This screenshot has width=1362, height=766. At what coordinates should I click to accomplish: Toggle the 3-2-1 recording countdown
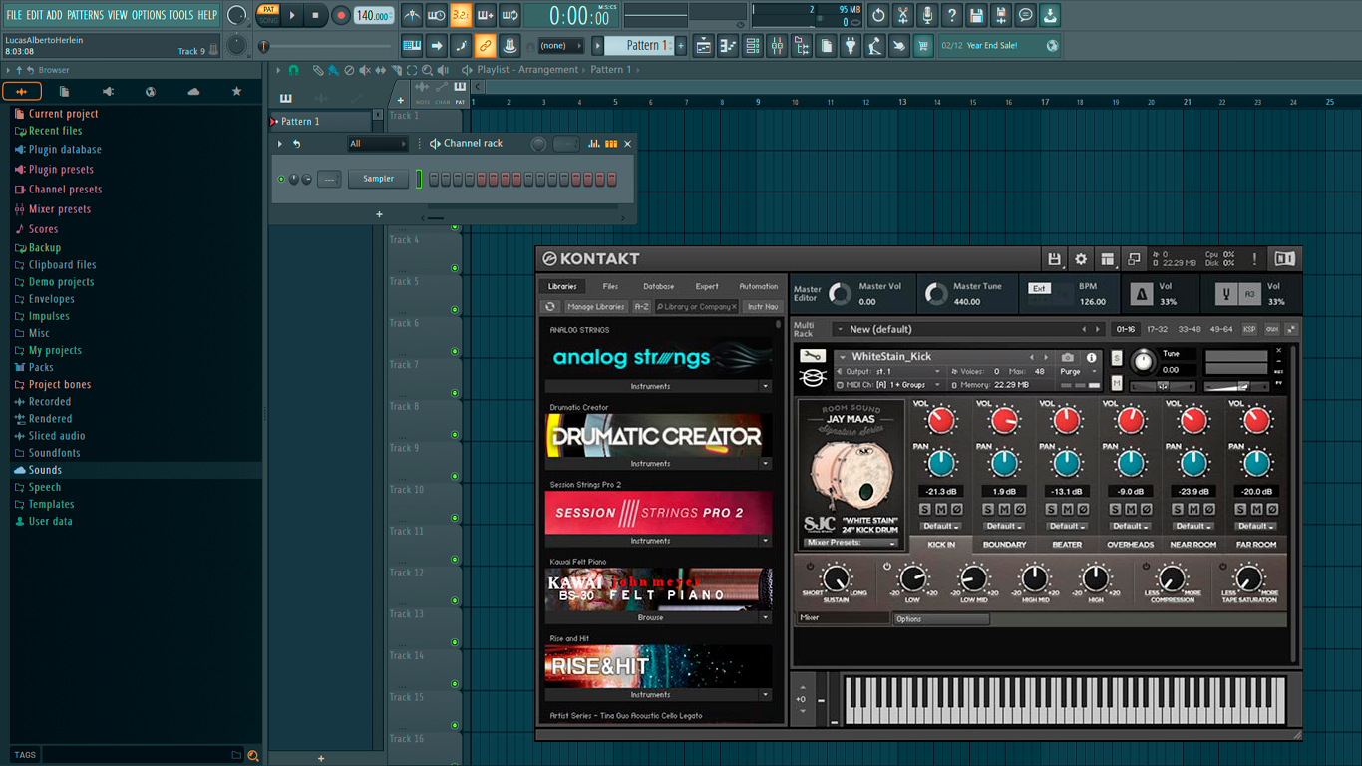point(460,15)
